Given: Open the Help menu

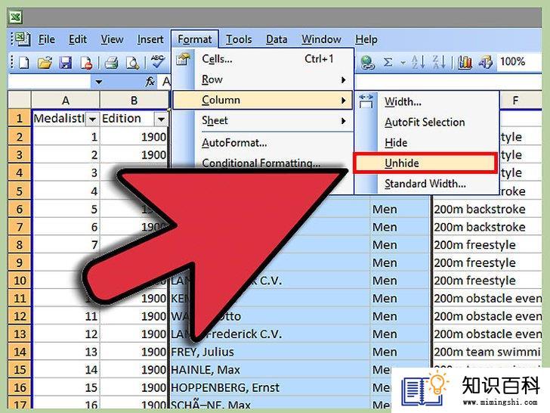Looking at the screenshot, I should click(x=366, y=39).
